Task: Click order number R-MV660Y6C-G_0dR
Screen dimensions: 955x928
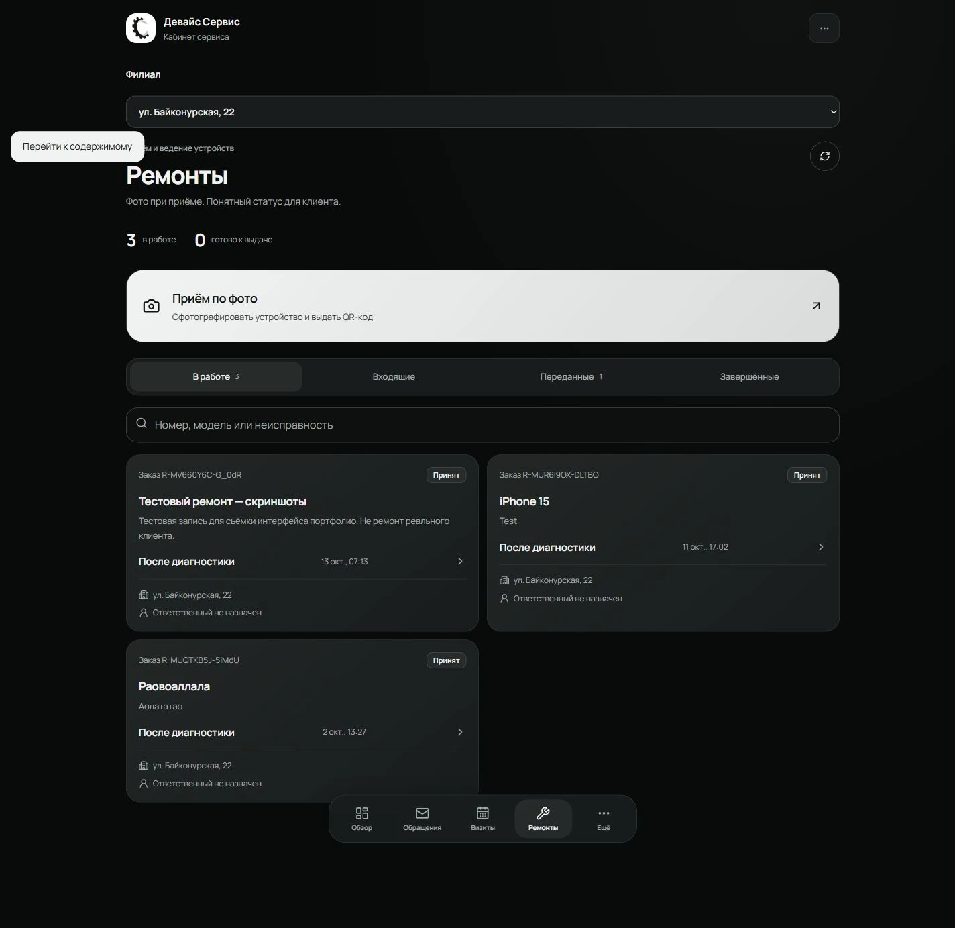Action: [201, 475]
